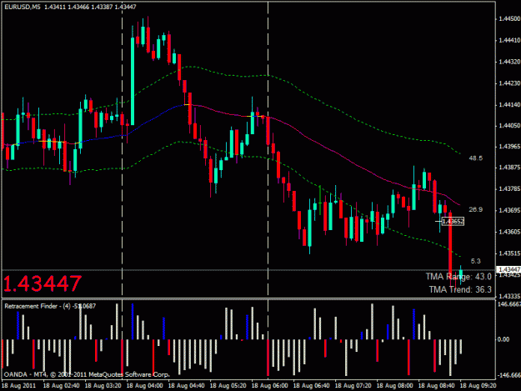521x391 pixels.
Task: Click the TMA Trend: 36.3 label
Action: [460, 289]
